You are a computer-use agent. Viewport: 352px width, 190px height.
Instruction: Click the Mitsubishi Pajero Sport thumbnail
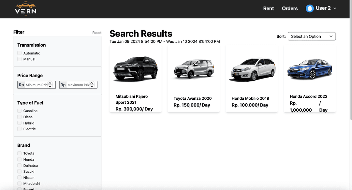pyautogui.click(x=135, y=68)
